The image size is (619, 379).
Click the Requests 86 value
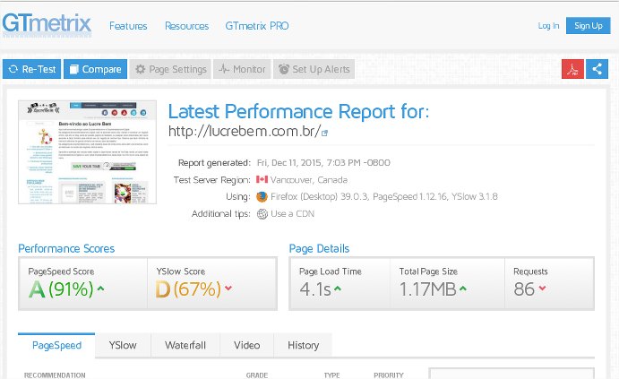524,289
